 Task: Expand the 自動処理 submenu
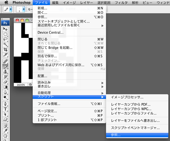pyautogui.click(x=69, y=93)
